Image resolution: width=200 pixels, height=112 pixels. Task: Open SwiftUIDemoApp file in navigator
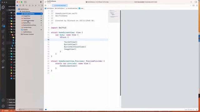pos(28,21)
